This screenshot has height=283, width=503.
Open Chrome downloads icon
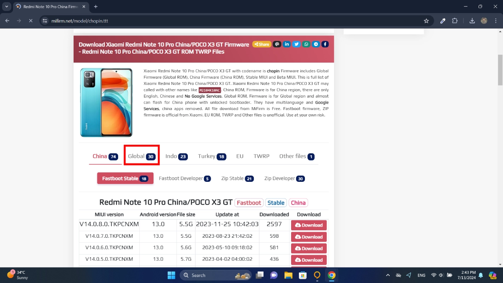point(472,21)
